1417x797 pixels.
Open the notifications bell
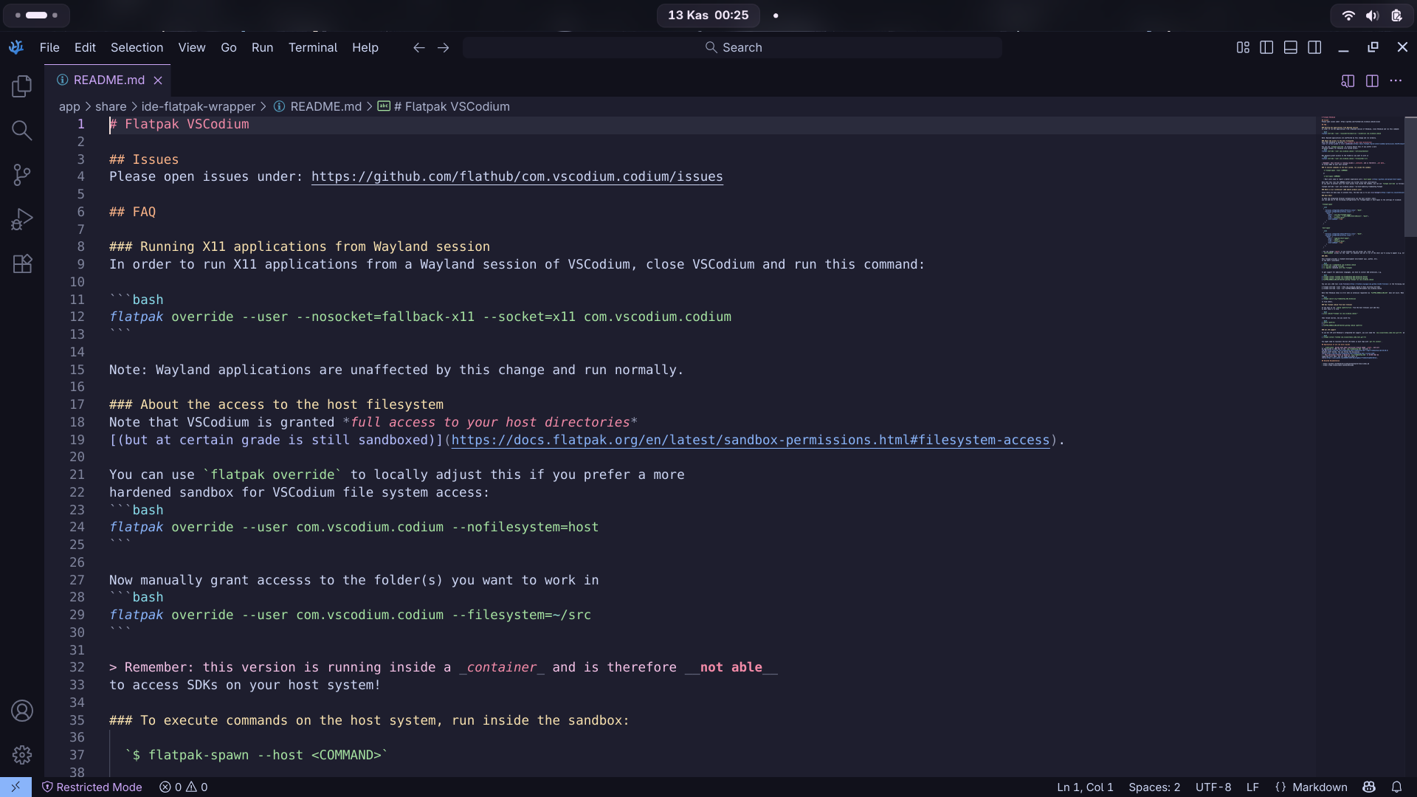coord(1396,787)
